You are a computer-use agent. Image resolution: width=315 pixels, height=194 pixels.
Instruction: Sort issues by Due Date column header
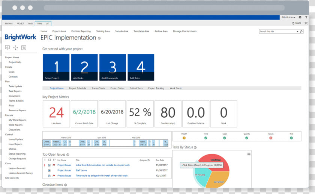pyautogui.click(x=160, y=160)
